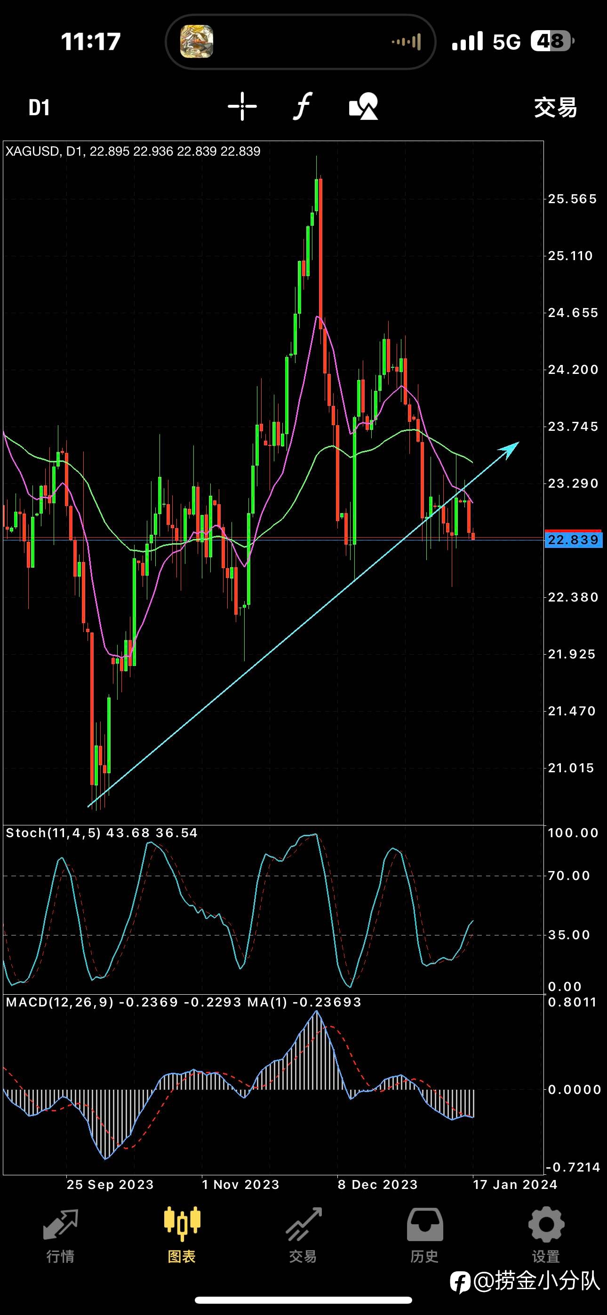This screenshot has width=607, height=1315.
Task: Tap the 8 Dec 2023 date label
Action: (377, 1184)
